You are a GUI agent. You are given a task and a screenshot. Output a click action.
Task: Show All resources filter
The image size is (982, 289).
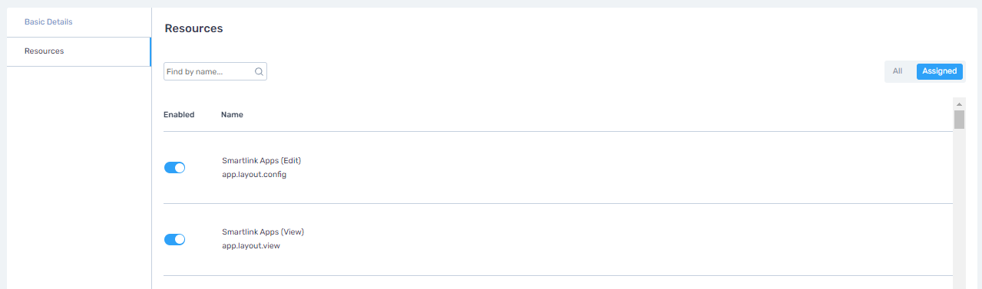pos(897,71)
